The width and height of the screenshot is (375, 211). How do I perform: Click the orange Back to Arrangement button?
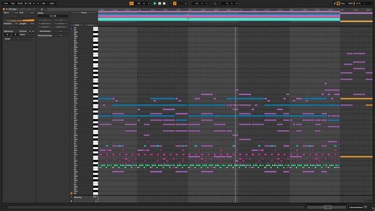click(131, 4)
